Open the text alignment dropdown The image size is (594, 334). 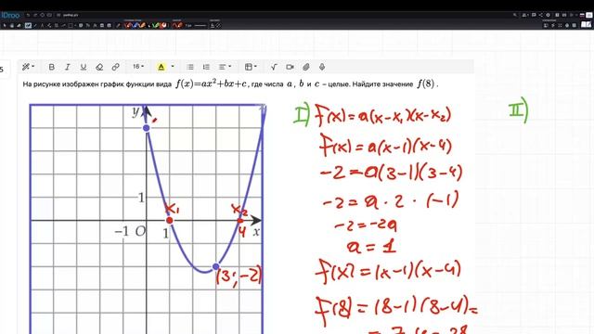(x=225, y=67)
